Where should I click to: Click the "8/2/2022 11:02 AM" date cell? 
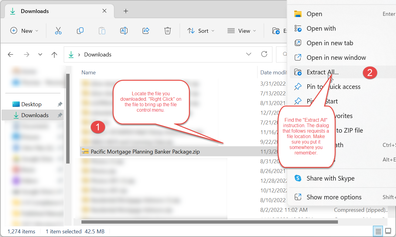[x=284, y=210]
